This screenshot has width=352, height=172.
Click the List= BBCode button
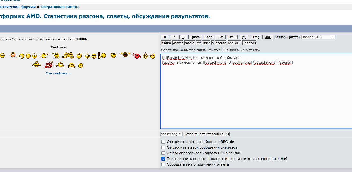pyautogui.click(x=232, y=37)
